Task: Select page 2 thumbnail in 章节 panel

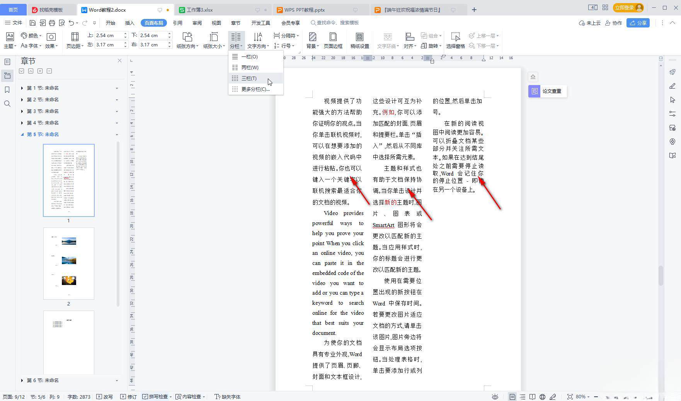Action: coord(69,263)
